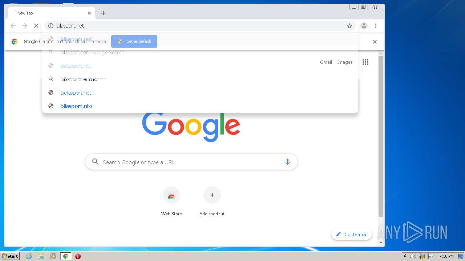This screenshot has width=465, height=261.
Task: Open Chrome's three-dot menu
Action: pos(376,26)
